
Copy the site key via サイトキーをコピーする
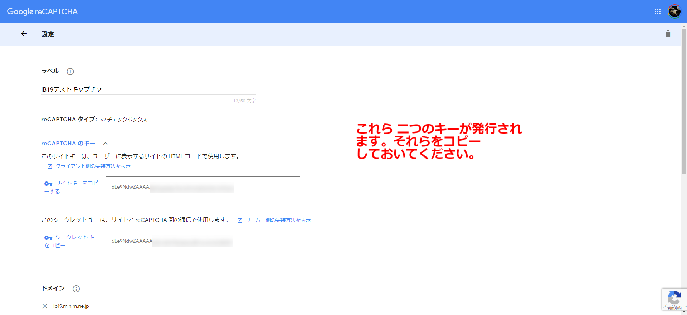(x=71, y=187)
